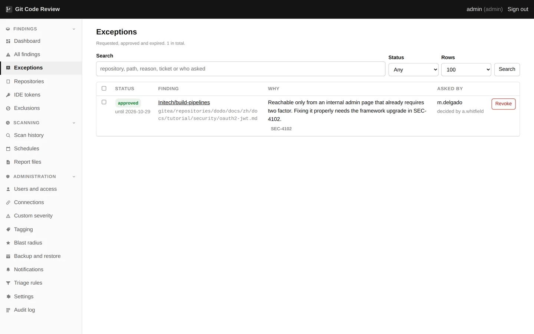Image resolution: width=534 pixels, height=334 pixels.
Task: Check the Initech/build-pipelines exception row checkbox
Action: click(104, 102)
